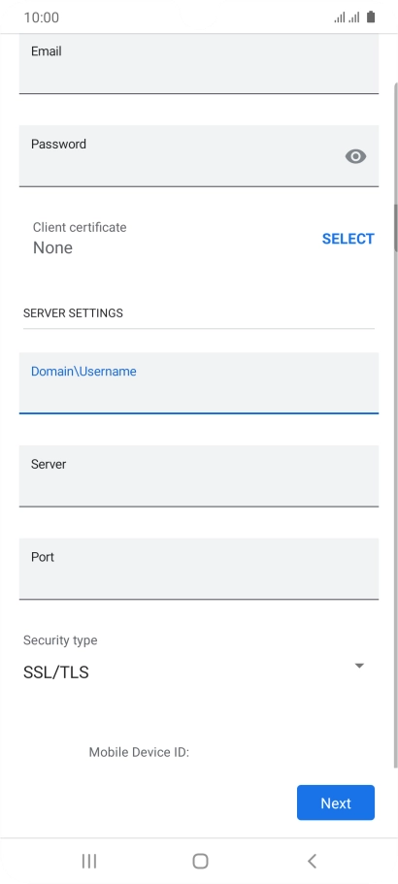The image size is (398, 884).
Task: Focus the Password input field
Action: coord(199,156)
